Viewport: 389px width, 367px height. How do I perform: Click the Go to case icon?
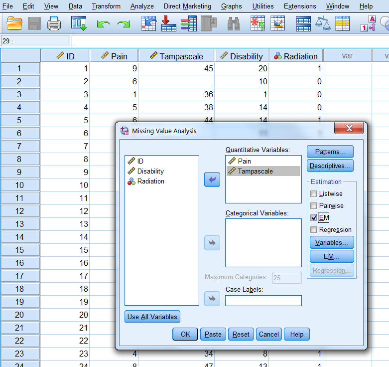(149, 23)
